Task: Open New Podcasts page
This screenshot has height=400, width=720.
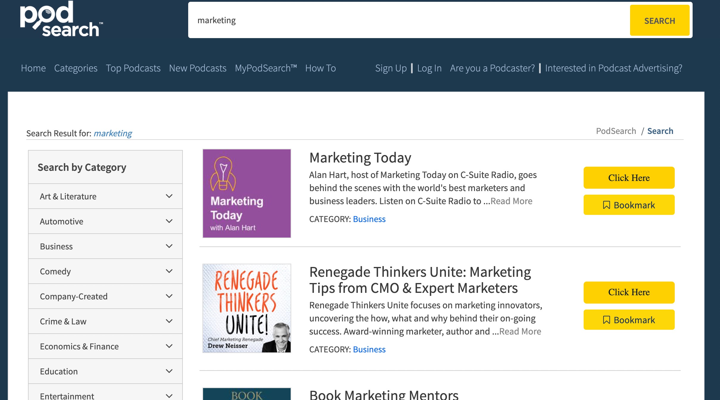Action: [198, 68]
